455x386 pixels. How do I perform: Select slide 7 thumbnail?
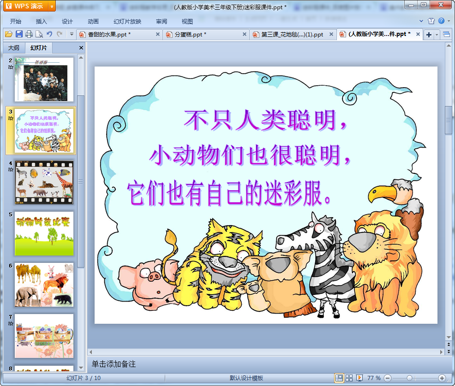point(44,336)
